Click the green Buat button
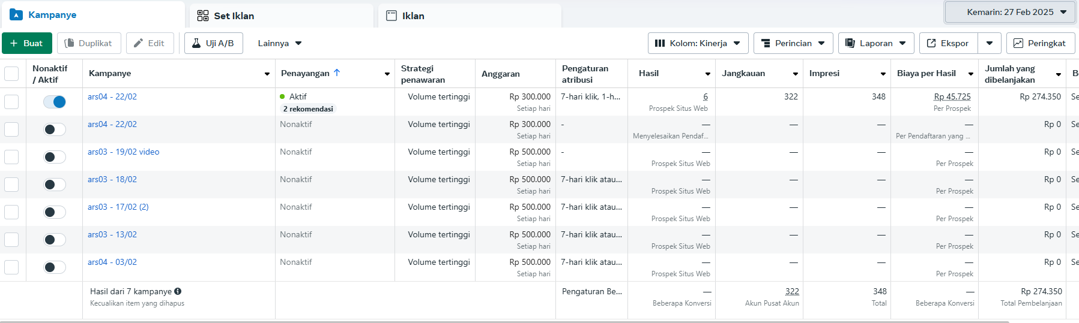 [x=27, y=43]
